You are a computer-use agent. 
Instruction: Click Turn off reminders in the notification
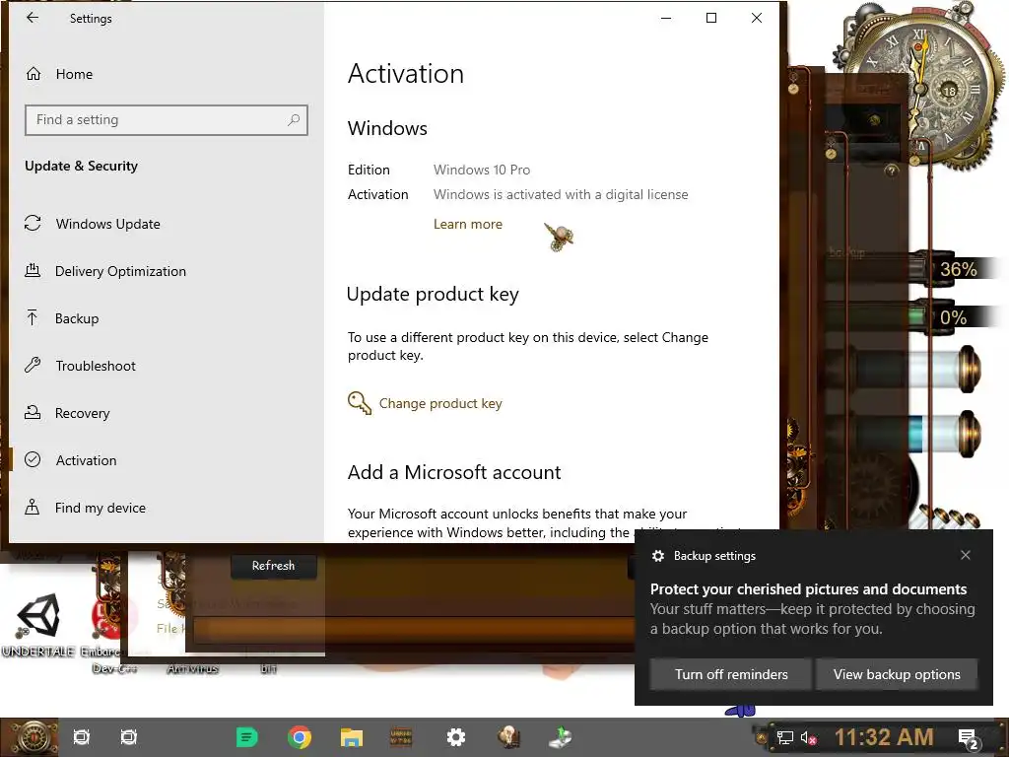click(x=731, y=674)
